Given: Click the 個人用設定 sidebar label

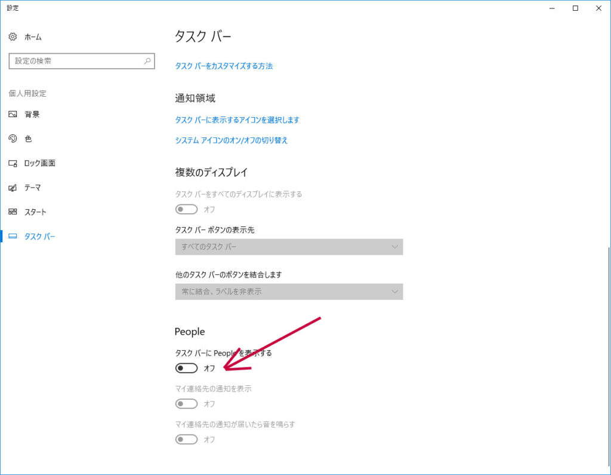Looking at the screenshot, I should coord(27,93).
